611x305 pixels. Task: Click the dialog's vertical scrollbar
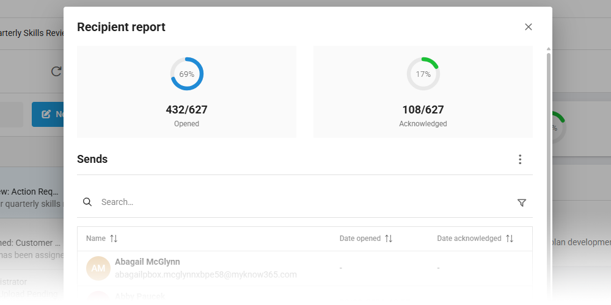[x=548, y=175]
